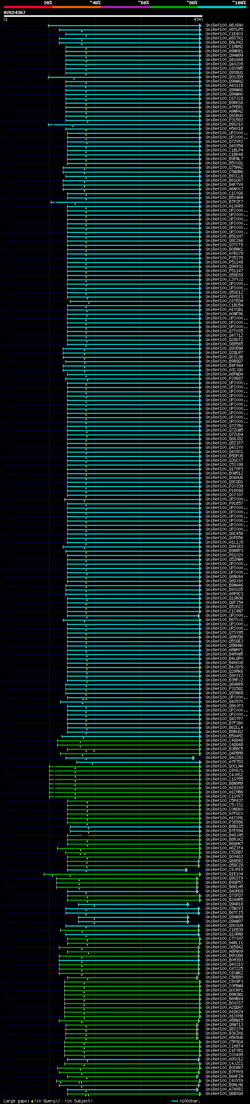Click the UniRef100_Q9GST9 label
250x1104 pixels.
click(x=224, y=878)
